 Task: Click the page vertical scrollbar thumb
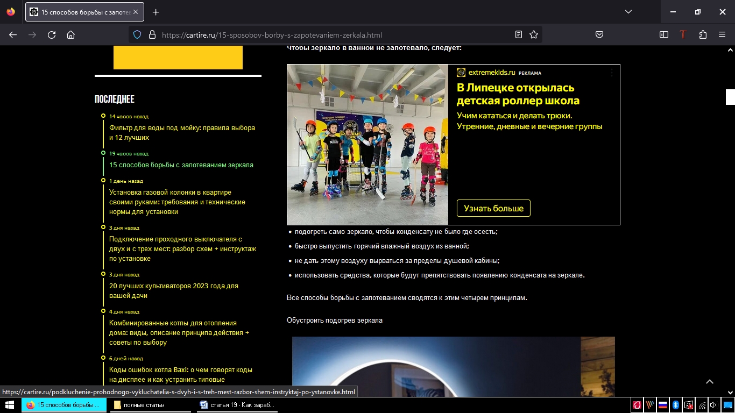[730, 97]
